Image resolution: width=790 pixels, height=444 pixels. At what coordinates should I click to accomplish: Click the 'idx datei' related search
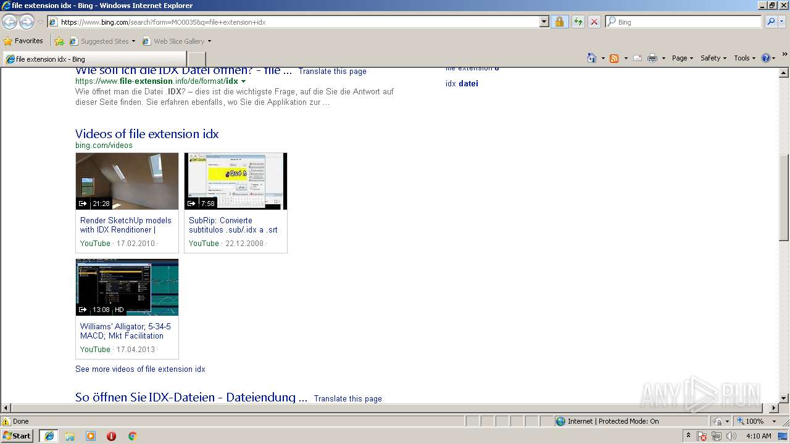tap(462, 83)
